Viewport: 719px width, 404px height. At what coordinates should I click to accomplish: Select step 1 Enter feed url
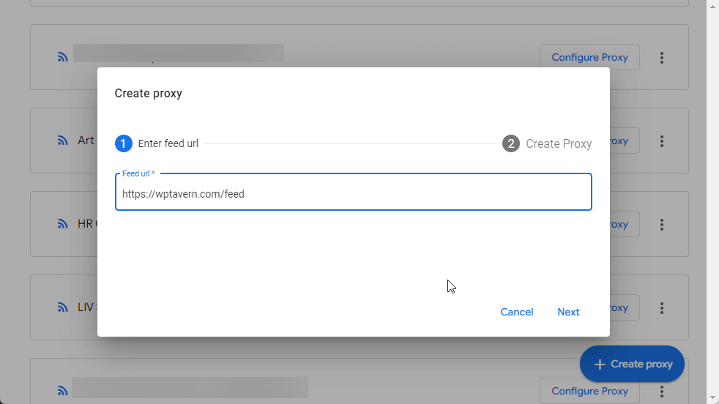point(157,143)
